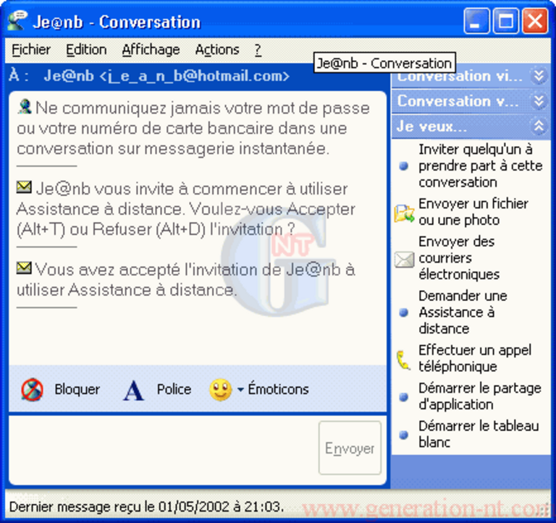Open the Affichage menu

(151, 50)
